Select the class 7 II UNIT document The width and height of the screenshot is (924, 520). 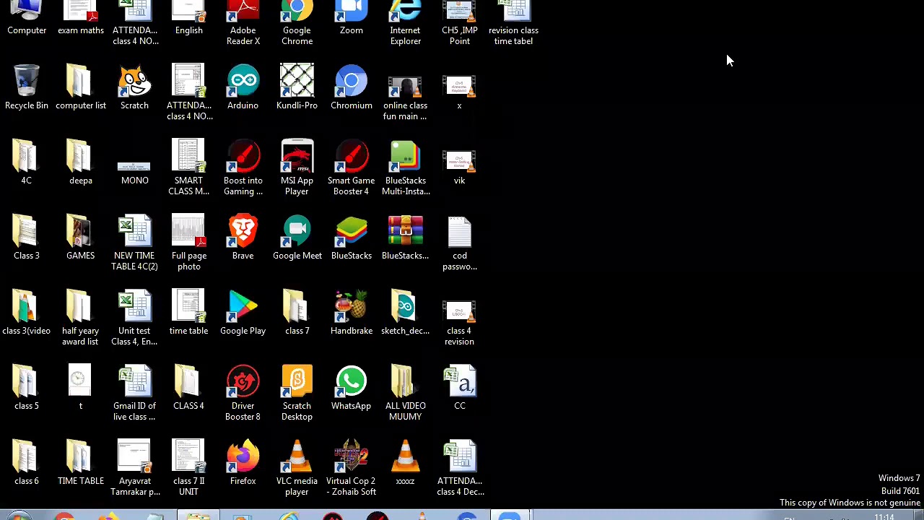pyautogui.click(x=188, y=468)
